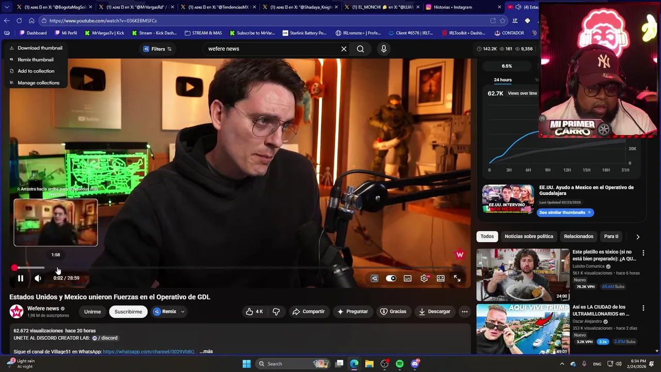Click the Descargar download button
The width and height of the screenshot is (661, 372).
coord(434,312)
